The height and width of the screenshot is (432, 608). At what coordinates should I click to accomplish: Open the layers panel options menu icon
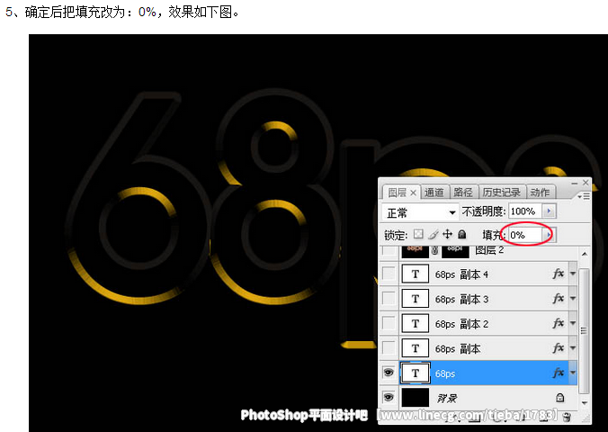(x=585, y=194)
